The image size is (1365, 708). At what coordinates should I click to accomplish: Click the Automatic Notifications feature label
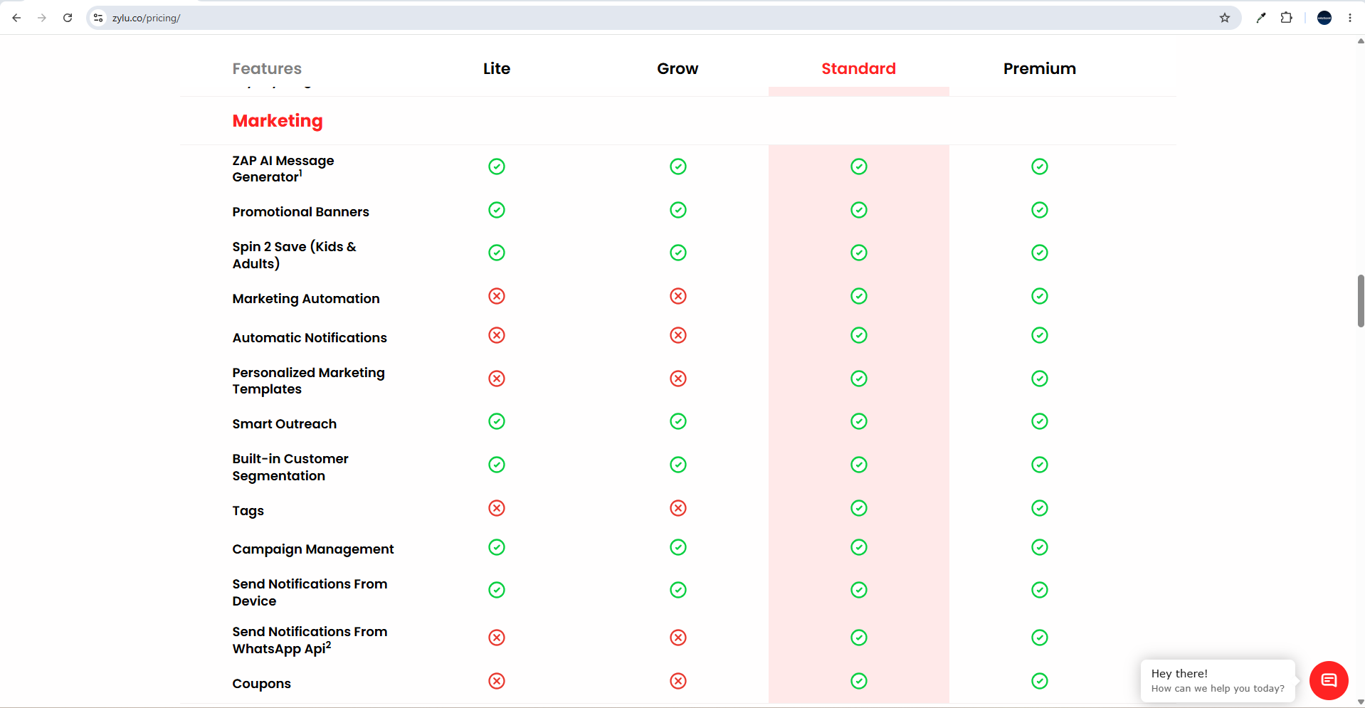[310, 338]
